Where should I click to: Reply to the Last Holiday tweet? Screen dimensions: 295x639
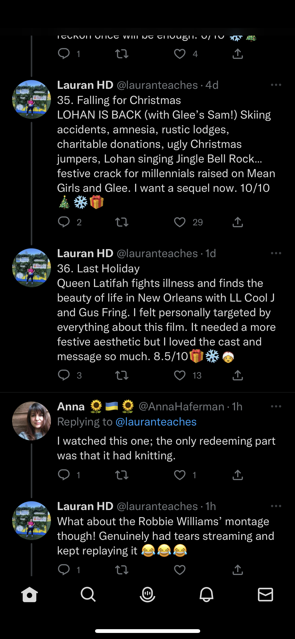coord(64,376)
